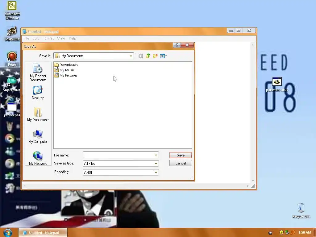
Task: Click the Cancel button
Action: (x=181, y=163)
